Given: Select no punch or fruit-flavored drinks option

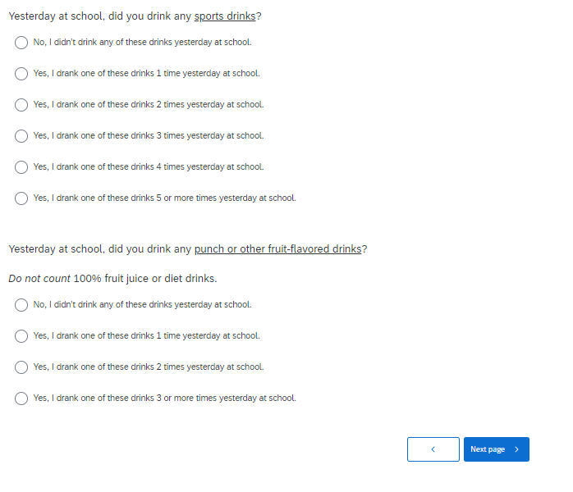Looking at the screenshot, I should (21, 305).
